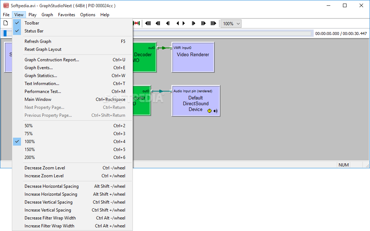This screenshot has width=370, height=231.
Task: Set zoom to 150% from menu
Action: 73,150
